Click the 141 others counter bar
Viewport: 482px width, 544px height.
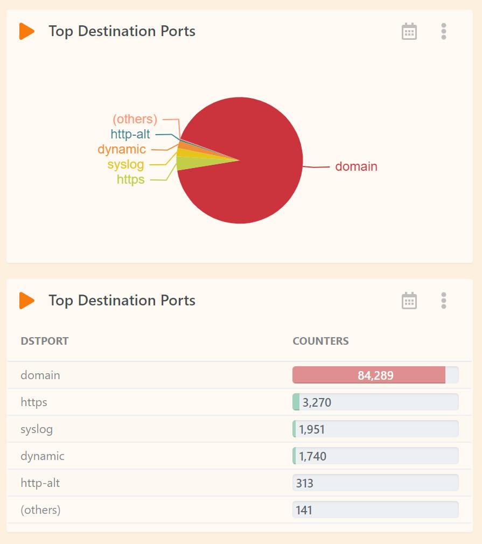375,510
